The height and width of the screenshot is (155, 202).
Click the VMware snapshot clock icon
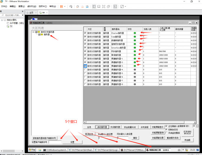pos(77,6)
